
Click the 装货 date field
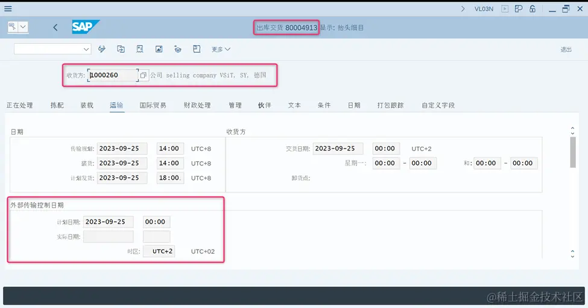[x=122, y=163]
